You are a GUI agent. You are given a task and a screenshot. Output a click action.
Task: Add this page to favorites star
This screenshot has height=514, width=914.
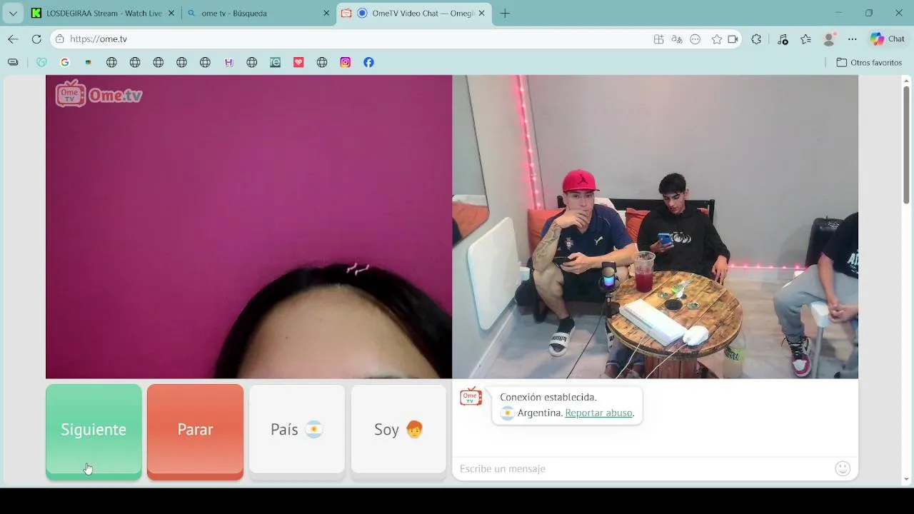(717, 39)
